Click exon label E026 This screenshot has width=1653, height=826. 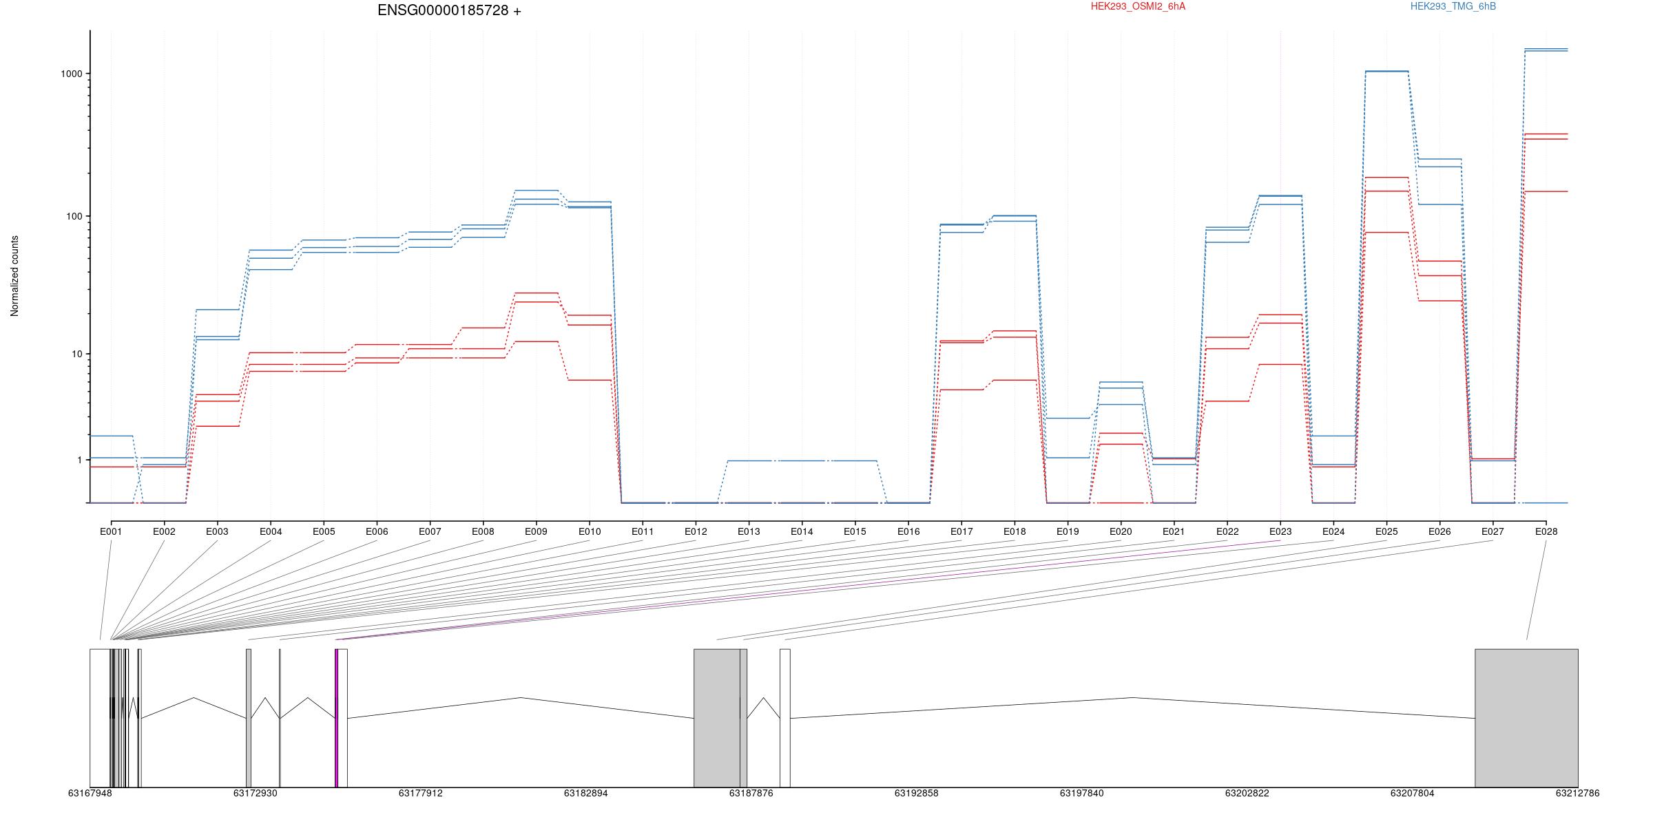1439,531
